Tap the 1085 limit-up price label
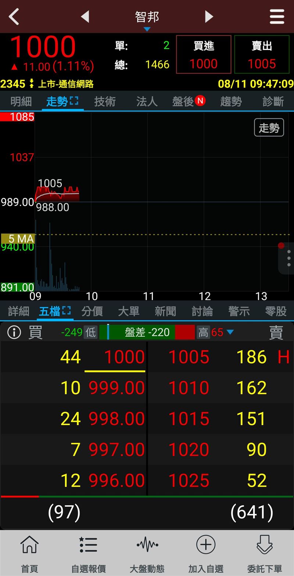This screenshot has width=294, height=576. click(x=17, y=117)
